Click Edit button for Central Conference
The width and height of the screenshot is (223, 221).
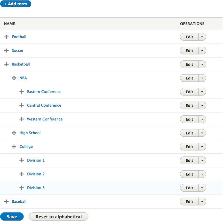click(x=189, y=105)
